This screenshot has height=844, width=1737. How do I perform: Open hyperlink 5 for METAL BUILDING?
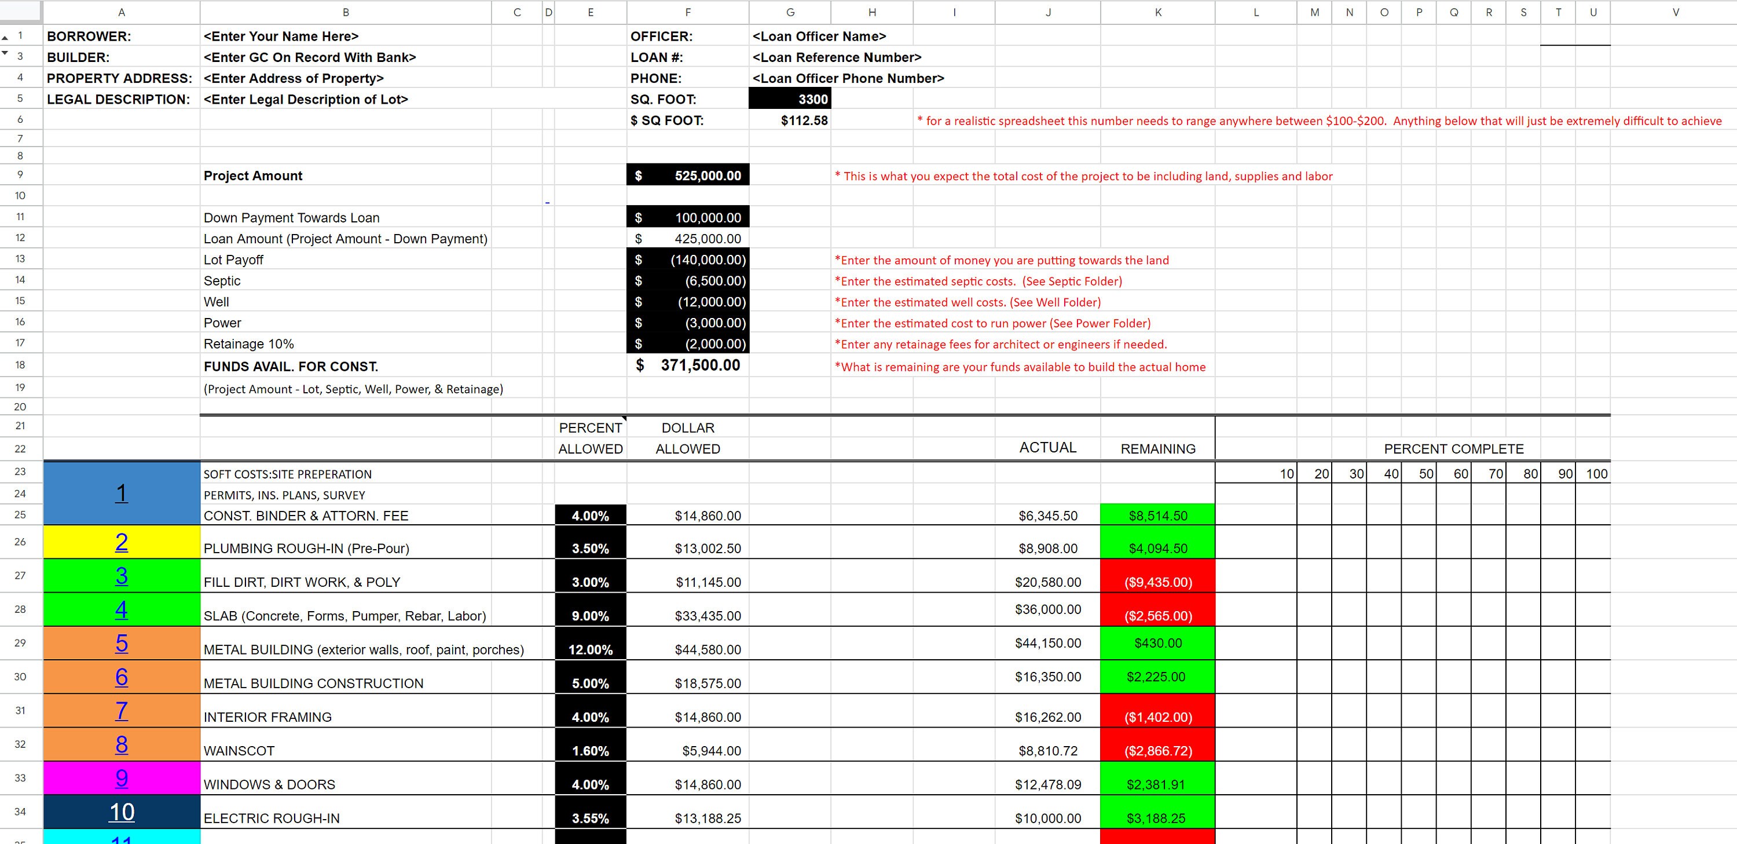tap(122, 644)
